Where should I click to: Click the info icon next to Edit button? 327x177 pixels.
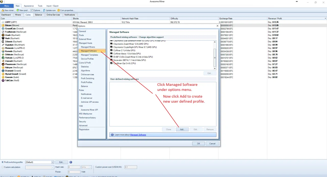click(71, 162)
